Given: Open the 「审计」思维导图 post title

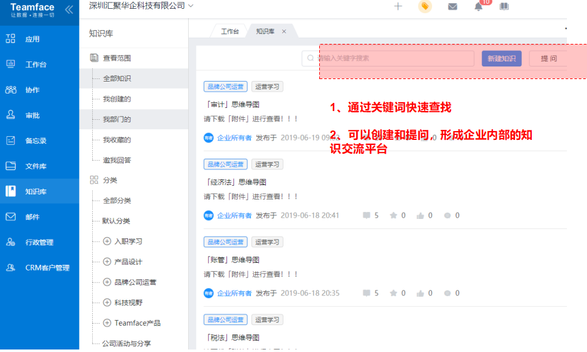Looking at the screenshot, I should 232,105.
